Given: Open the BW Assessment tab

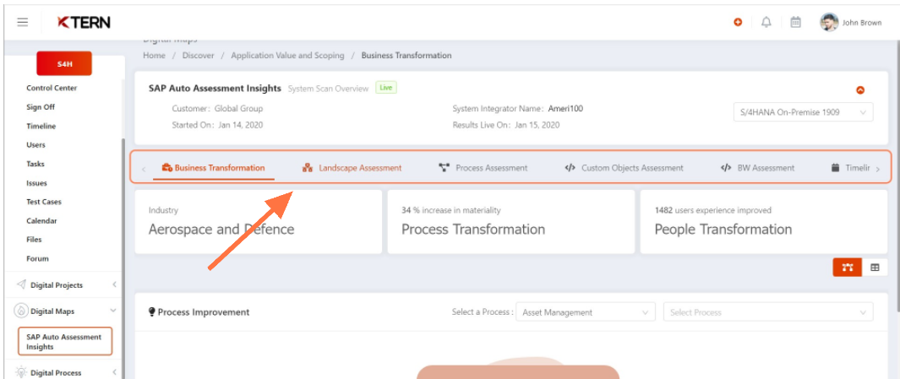Looking at the screenshot, I should pyautogui.click(x=758, y=168).
